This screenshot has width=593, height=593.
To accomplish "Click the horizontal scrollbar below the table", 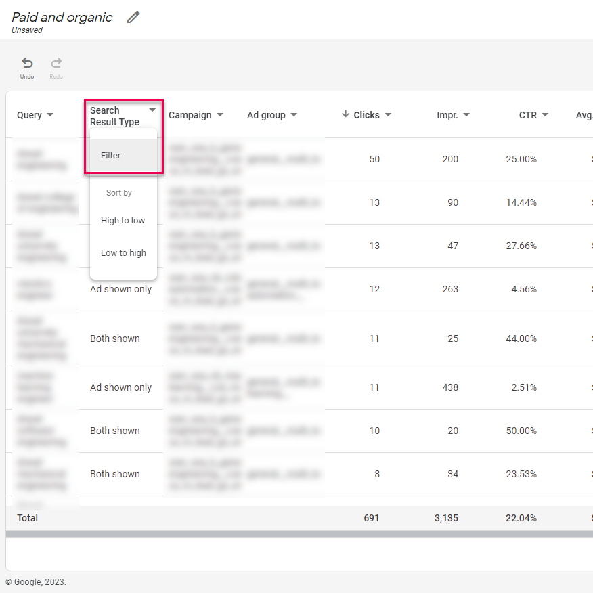I will tap(296, 535).
